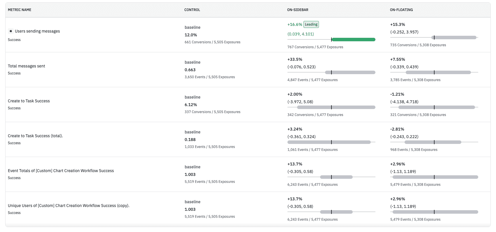
Task: Click the 0.188 control baseline value
Action: tap(190, 140)
